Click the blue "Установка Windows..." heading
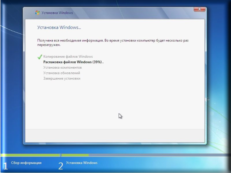231x173 pixels. click(59, 27)
